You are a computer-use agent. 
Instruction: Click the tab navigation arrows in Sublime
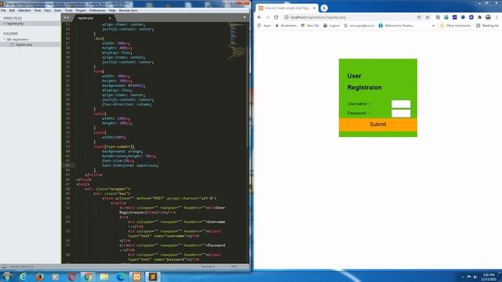tap(66, 17)
